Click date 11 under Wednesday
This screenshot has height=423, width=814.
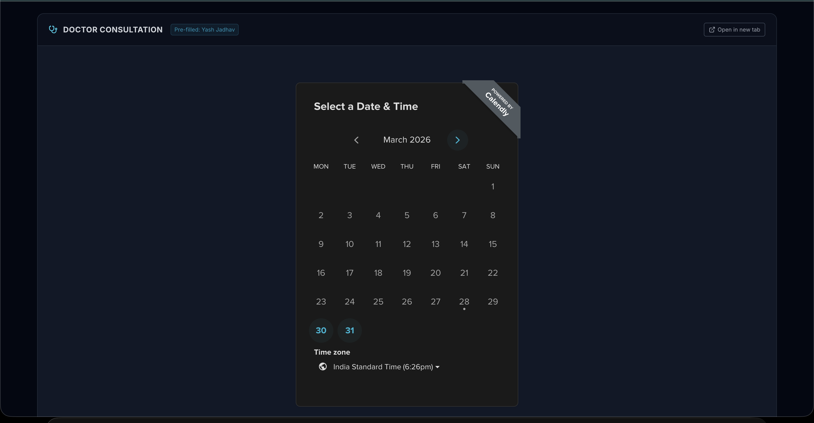(x=378, y=244)
